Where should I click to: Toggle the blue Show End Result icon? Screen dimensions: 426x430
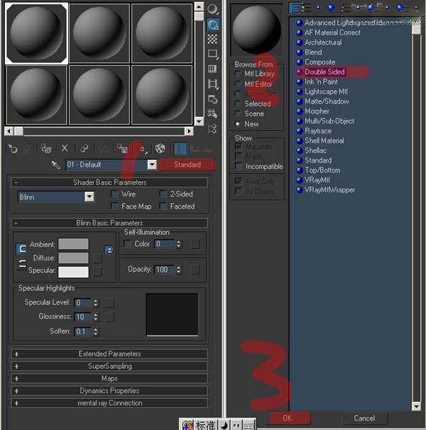pos(180,149)
